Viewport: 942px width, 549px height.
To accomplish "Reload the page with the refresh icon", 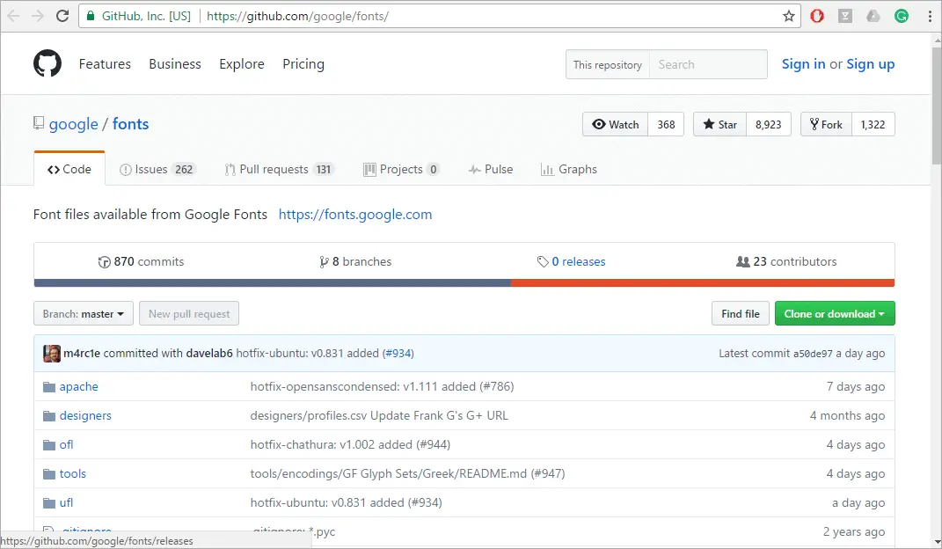I will (62, 16).
